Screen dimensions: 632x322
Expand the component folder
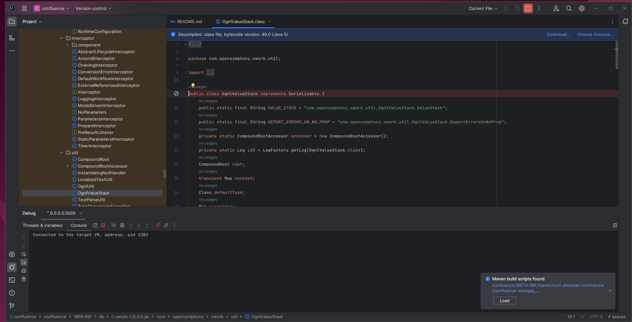[x=68, y=45]
